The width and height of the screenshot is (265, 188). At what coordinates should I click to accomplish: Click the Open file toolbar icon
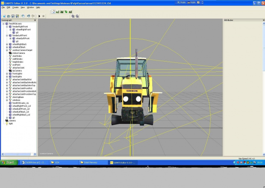click(9, 16)
